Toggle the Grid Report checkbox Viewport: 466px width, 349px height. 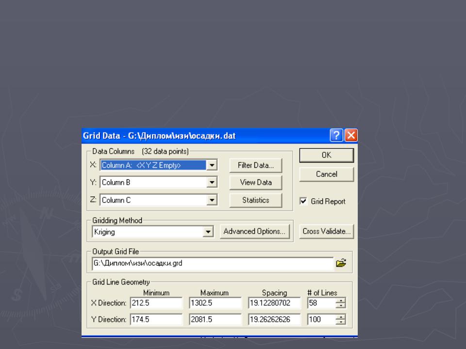[x=303, y=201]
